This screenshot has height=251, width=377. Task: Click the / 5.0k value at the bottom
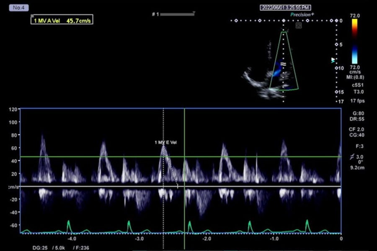coord(58,248)
